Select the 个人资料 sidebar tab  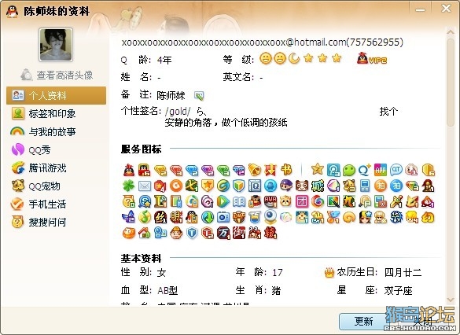(x=56, y=95)
